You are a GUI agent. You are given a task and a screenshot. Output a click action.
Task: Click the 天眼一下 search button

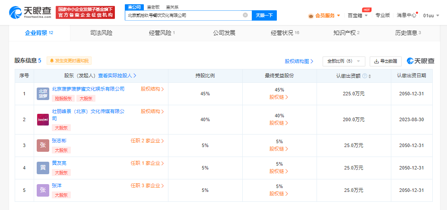point(264,15)
